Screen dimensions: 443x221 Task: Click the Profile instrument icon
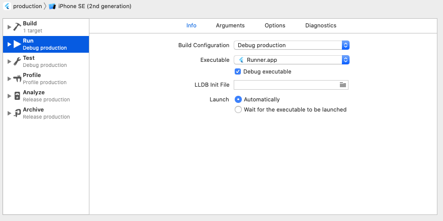click(x=17, y=79)
